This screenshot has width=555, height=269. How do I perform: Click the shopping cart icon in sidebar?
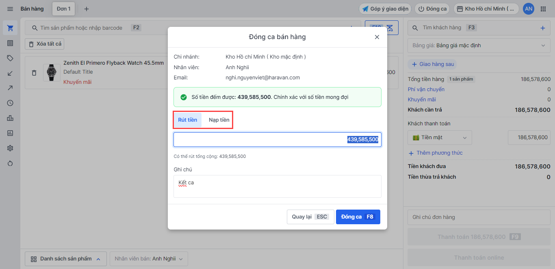(x=10, y=28)
